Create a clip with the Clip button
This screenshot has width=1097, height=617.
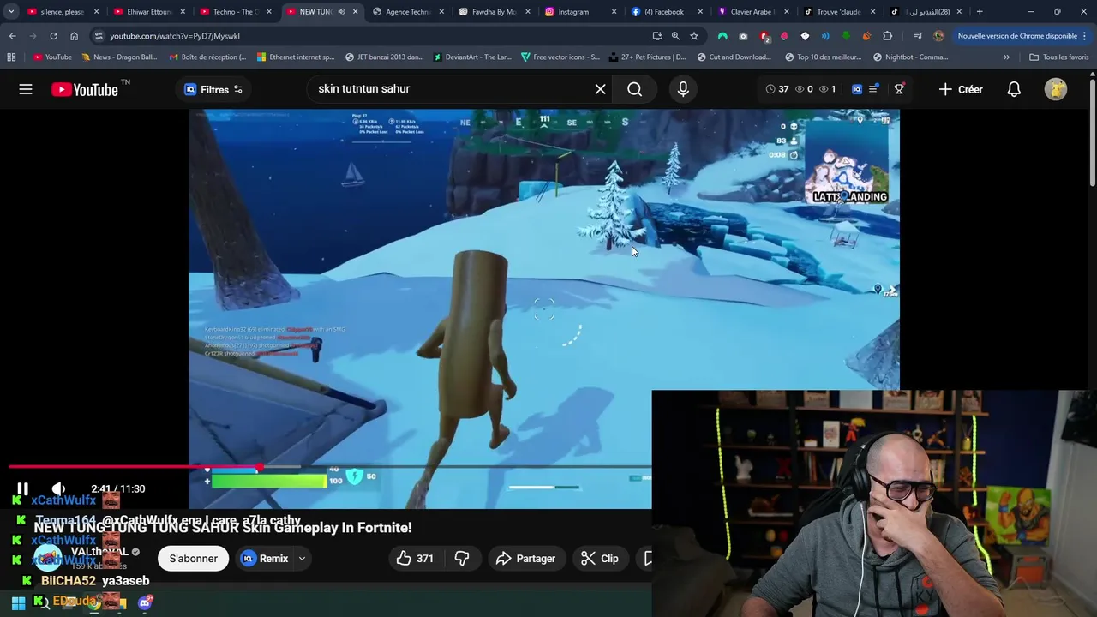(x=599, y=559)
